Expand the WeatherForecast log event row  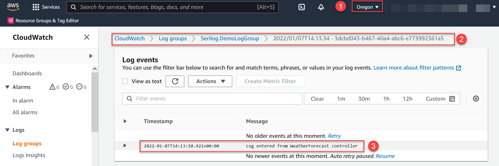click(x=125, y=146)
